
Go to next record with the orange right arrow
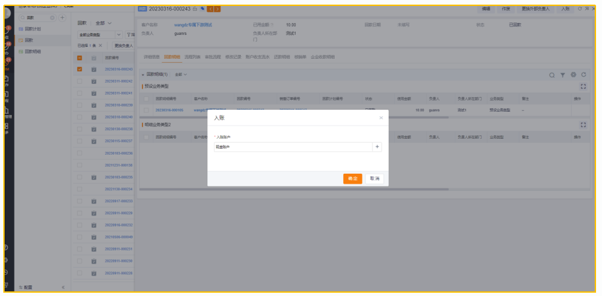217,9
